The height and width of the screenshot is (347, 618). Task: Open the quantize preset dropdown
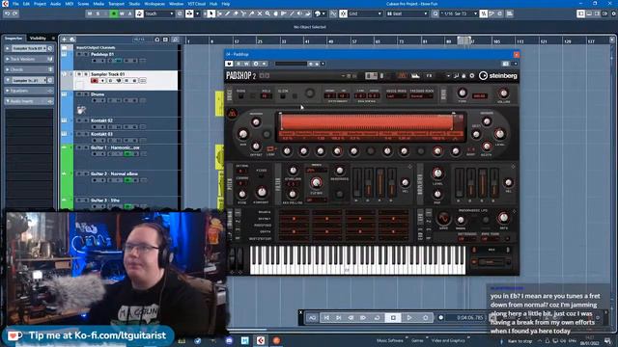pyautogui.click(x=459, y=13)
